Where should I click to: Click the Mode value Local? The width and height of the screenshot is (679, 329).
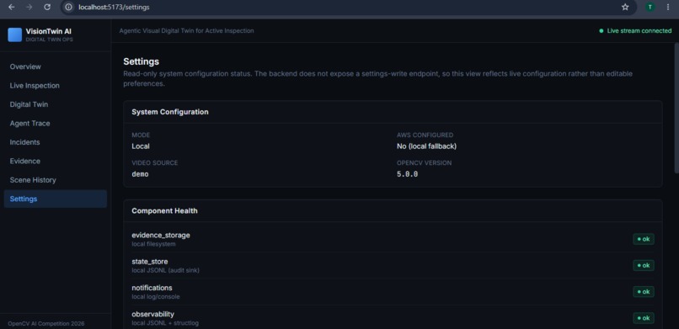click(141, 146)
